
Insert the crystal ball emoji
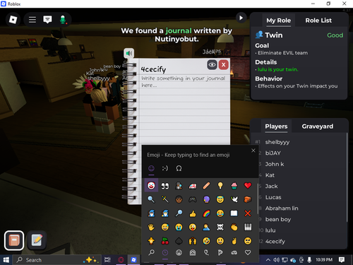pos(206,199)
